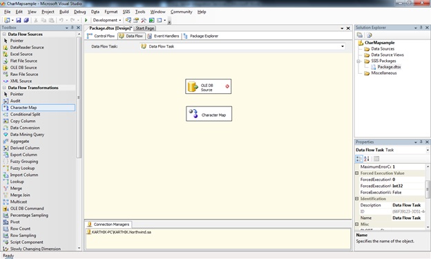Click the Connection Managers tab

108,224
